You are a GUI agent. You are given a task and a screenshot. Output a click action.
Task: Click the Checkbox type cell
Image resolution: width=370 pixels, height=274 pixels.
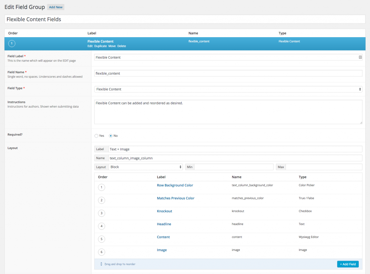305,211
